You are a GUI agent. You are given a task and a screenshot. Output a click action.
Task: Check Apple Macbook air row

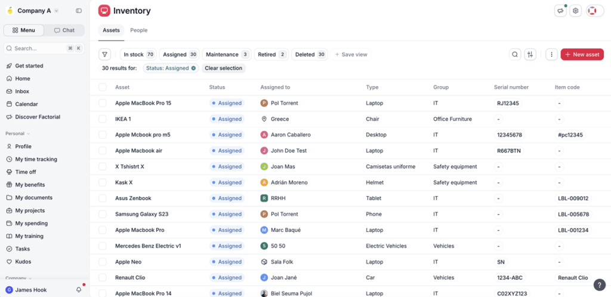pos(102,151)
